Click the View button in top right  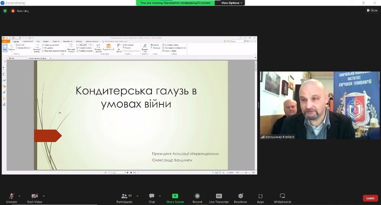[x=371, y=10]
